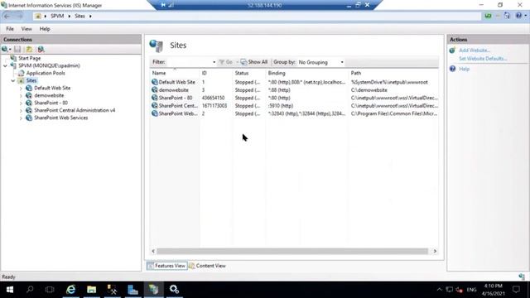Open the File menu
530x298 pixels.
pyautogui.click(x=10, y=29)
